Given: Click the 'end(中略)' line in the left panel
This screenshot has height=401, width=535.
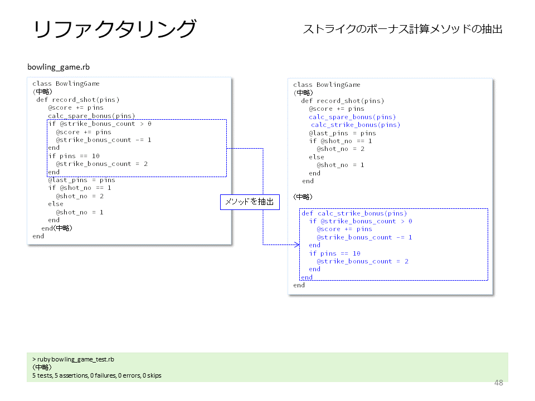Looking at the screenshot, I should click(x=57, y=228).
